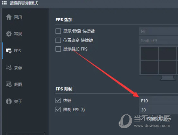Open the 录像 video settings icon

pyautogui.click(x=9, y=68)
